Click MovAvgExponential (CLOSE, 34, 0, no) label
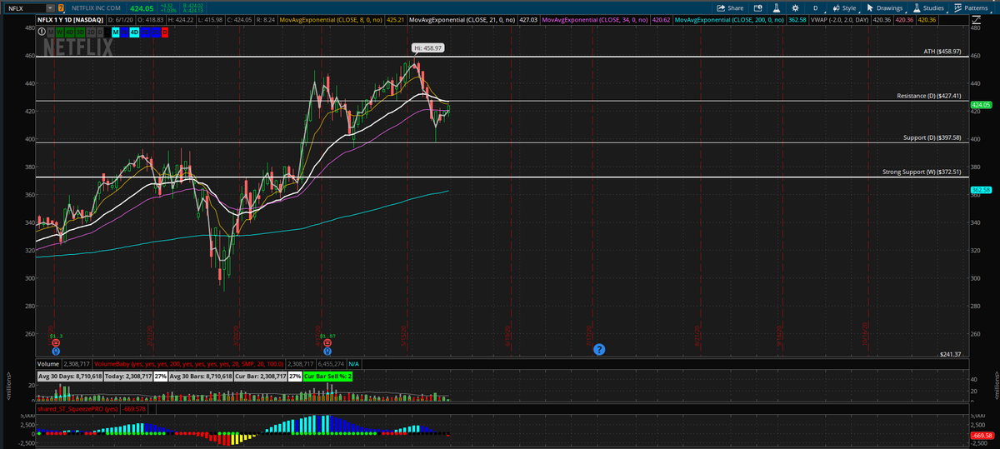The image size is (1000, 449). tap(594, 20)
